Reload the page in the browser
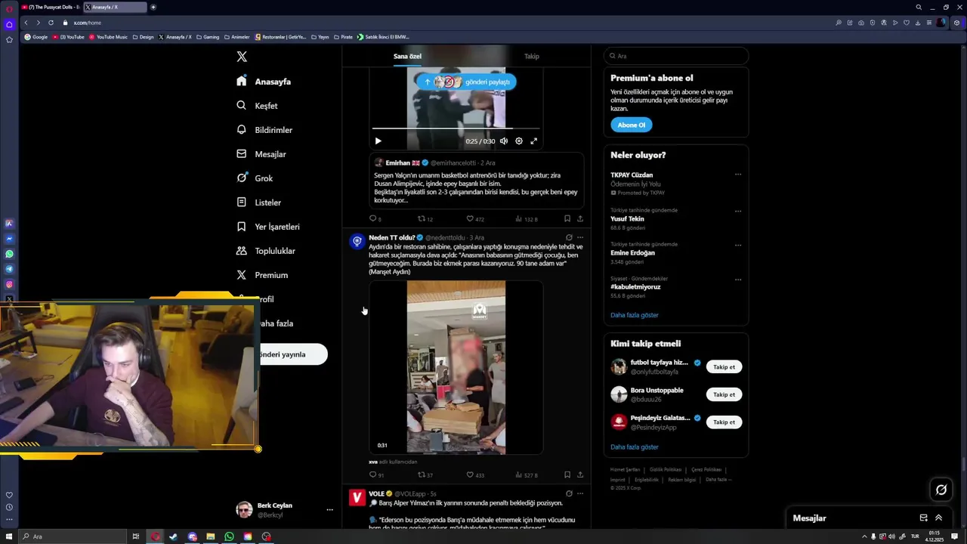 point(51,23)
